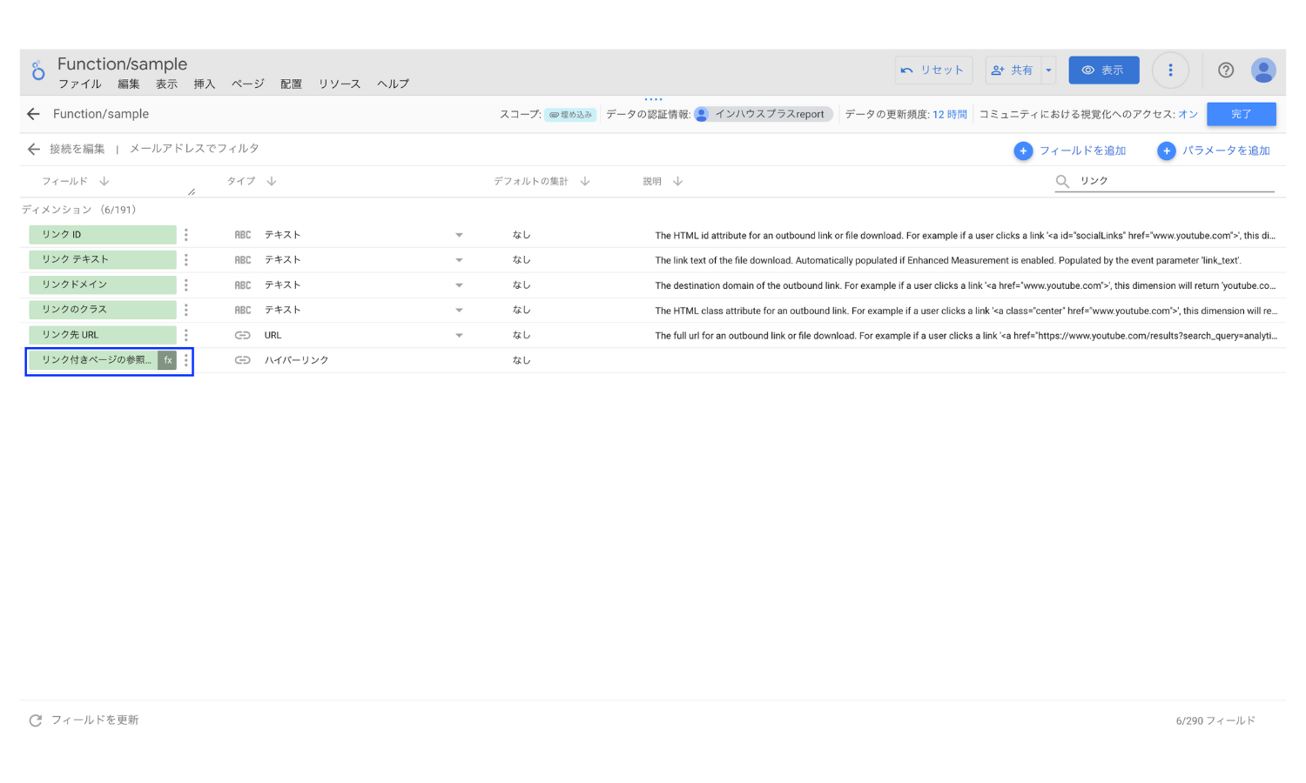Click the search field containing リンク
Image resolution: width=1306 pixels, height=783 pixels.
pos(1165,181)
